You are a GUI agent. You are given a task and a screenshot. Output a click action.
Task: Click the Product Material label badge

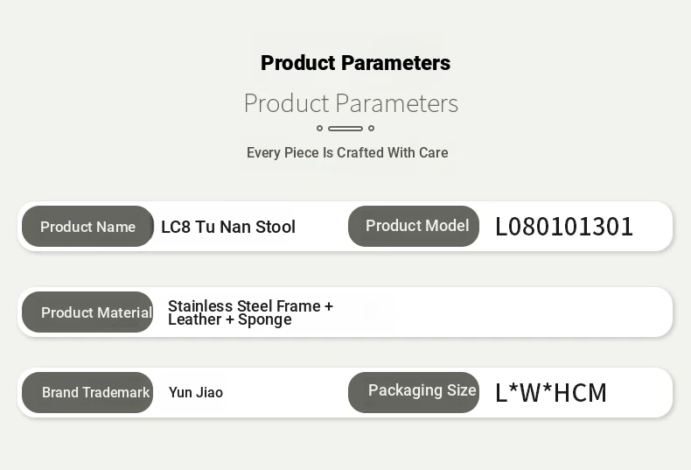(87, 312)
